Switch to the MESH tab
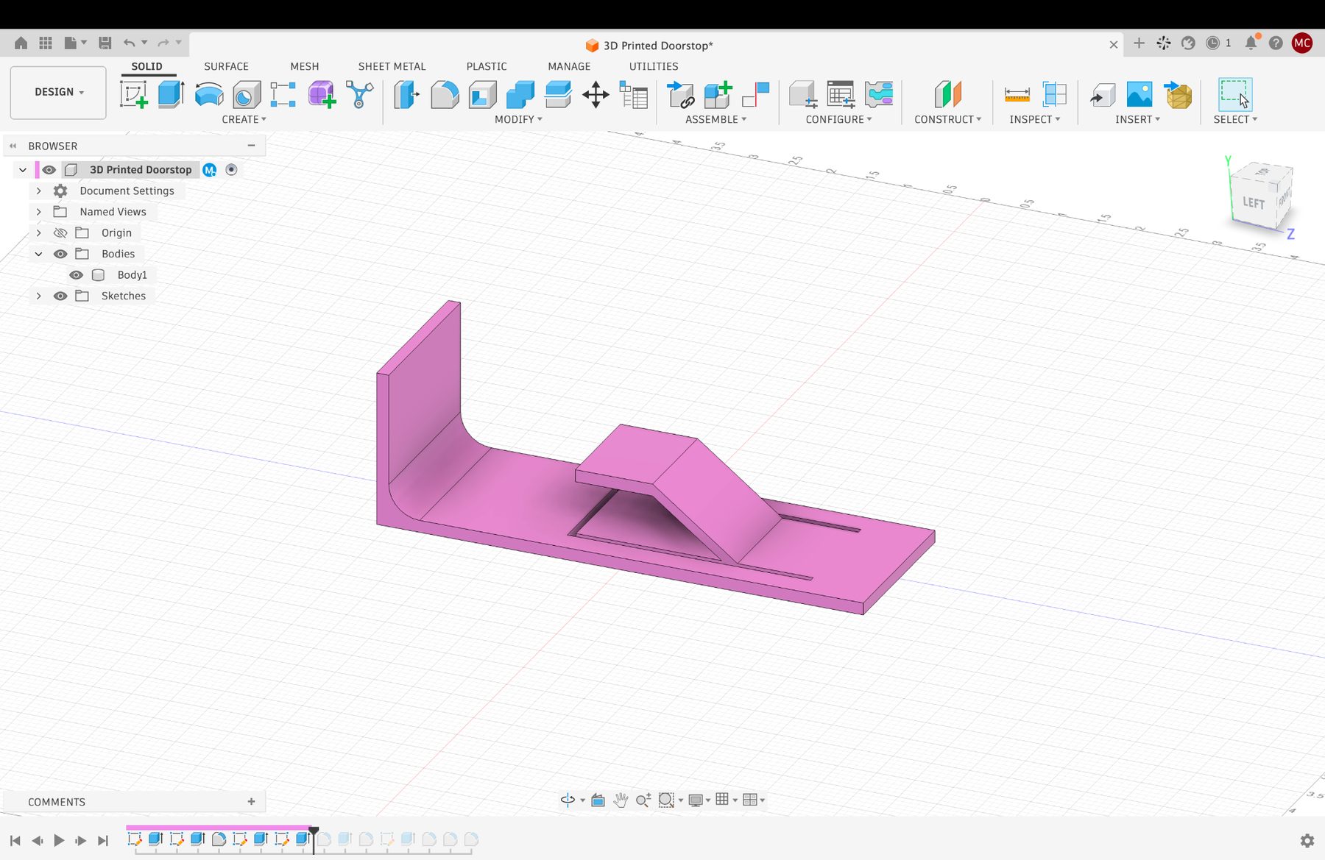 coord(304,66)
